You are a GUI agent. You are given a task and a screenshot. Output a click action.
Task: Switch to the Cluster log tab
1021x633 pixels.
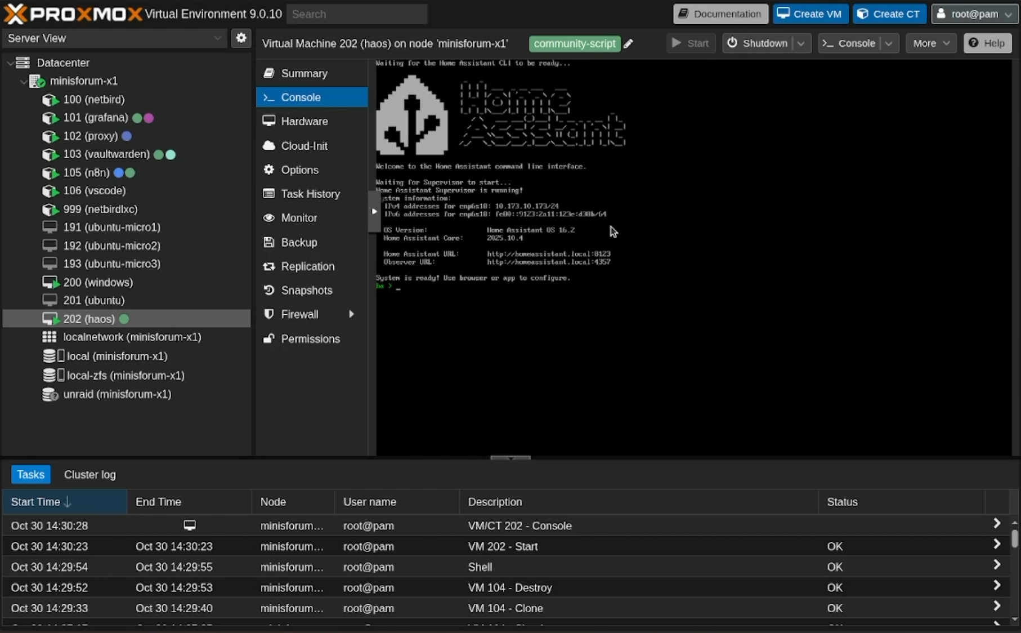(89, 474)
